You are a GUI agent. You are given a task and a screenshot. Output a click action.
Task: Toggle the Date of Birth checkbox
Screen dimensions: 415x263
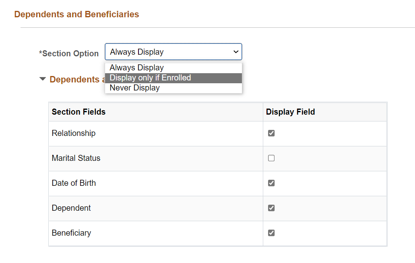[271, 183]
